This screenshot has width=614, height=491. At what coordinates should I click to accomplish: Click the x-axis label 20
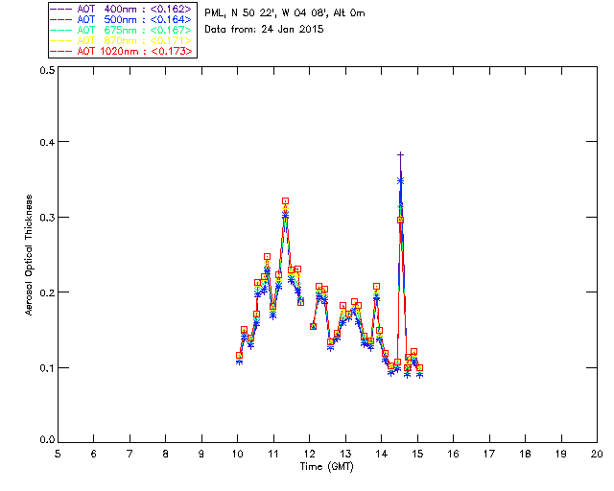point(597,454)
